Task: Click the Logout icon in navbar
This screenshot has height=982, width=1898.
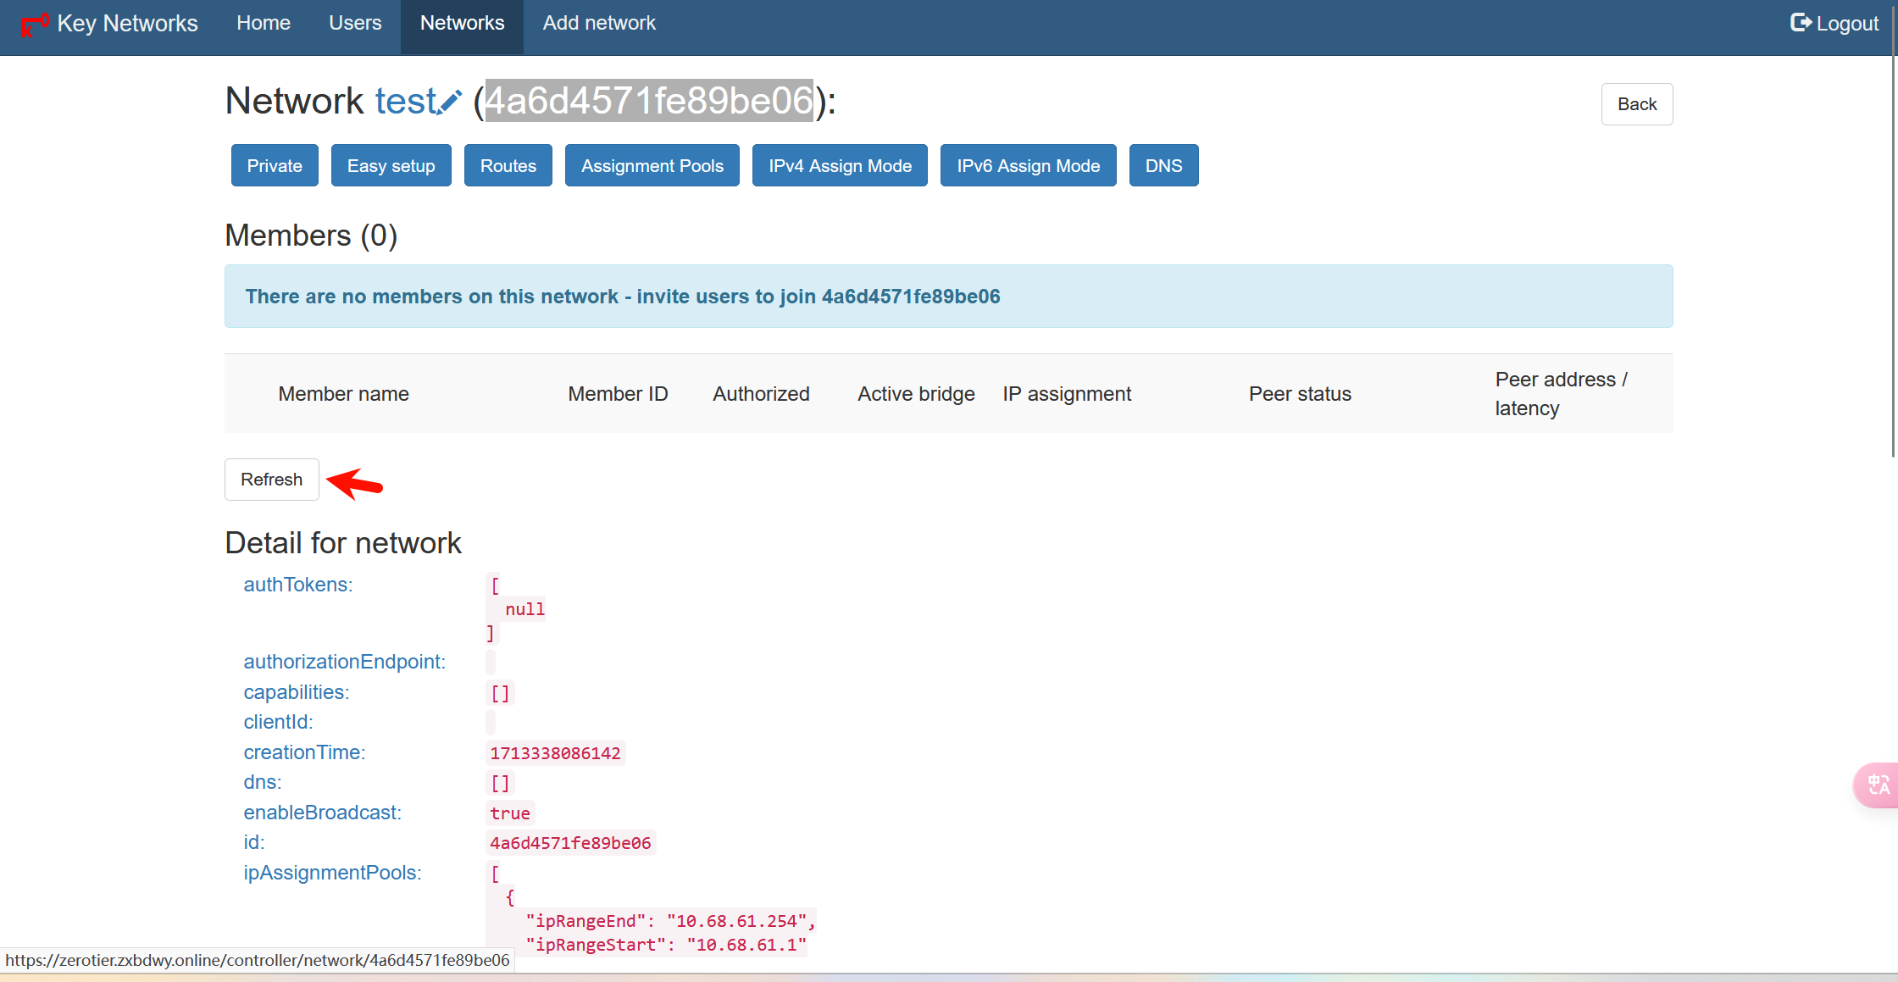Action: (x=1801, y=23)
